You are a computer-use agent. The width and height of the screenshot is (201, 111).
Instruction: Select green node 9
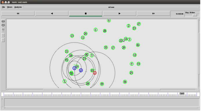click(x=132, y=64)
